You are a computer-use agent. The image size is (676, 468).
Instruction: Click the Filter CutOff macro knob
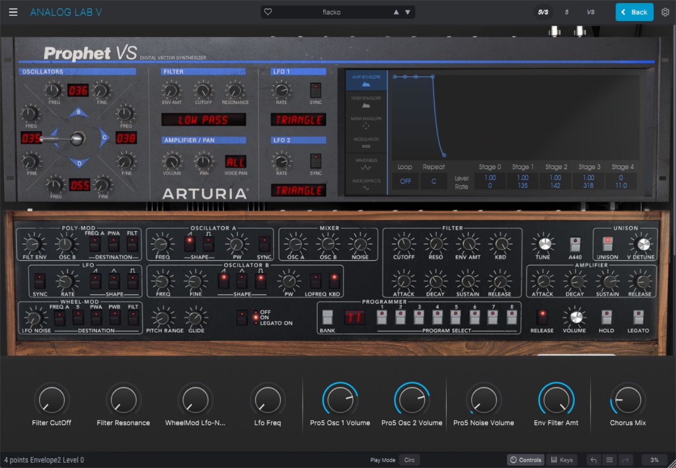pyautogui.click(x=52, y=400)
